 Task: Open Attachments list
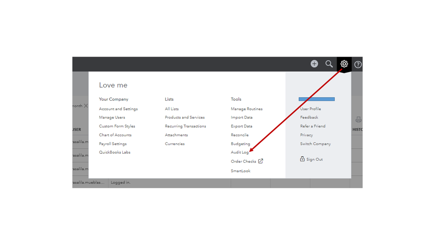176,135
